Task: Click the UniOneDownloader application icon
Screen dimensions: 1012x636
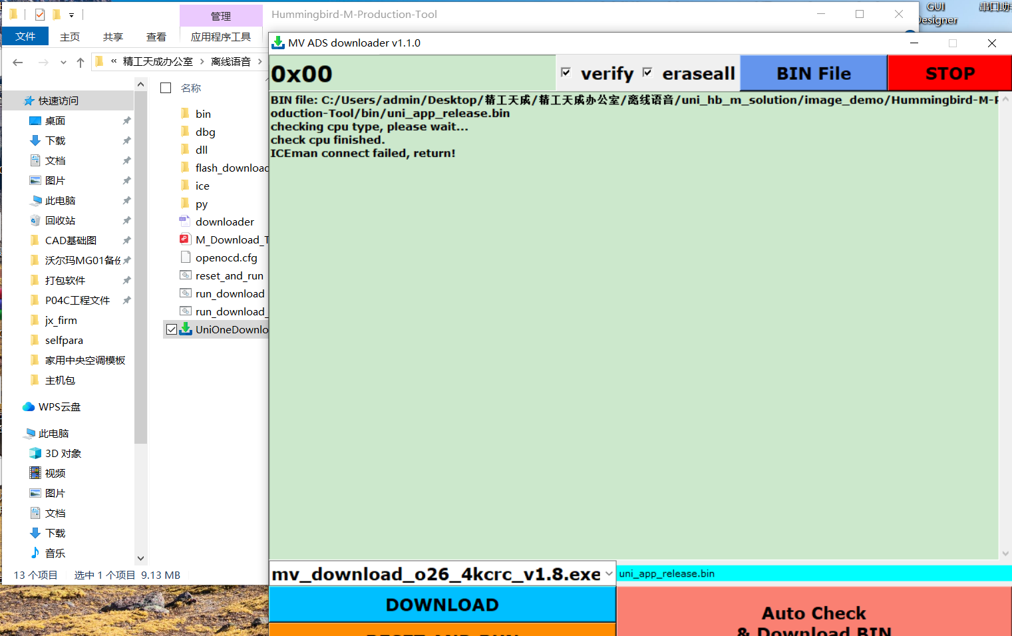Action: point(186,329)
